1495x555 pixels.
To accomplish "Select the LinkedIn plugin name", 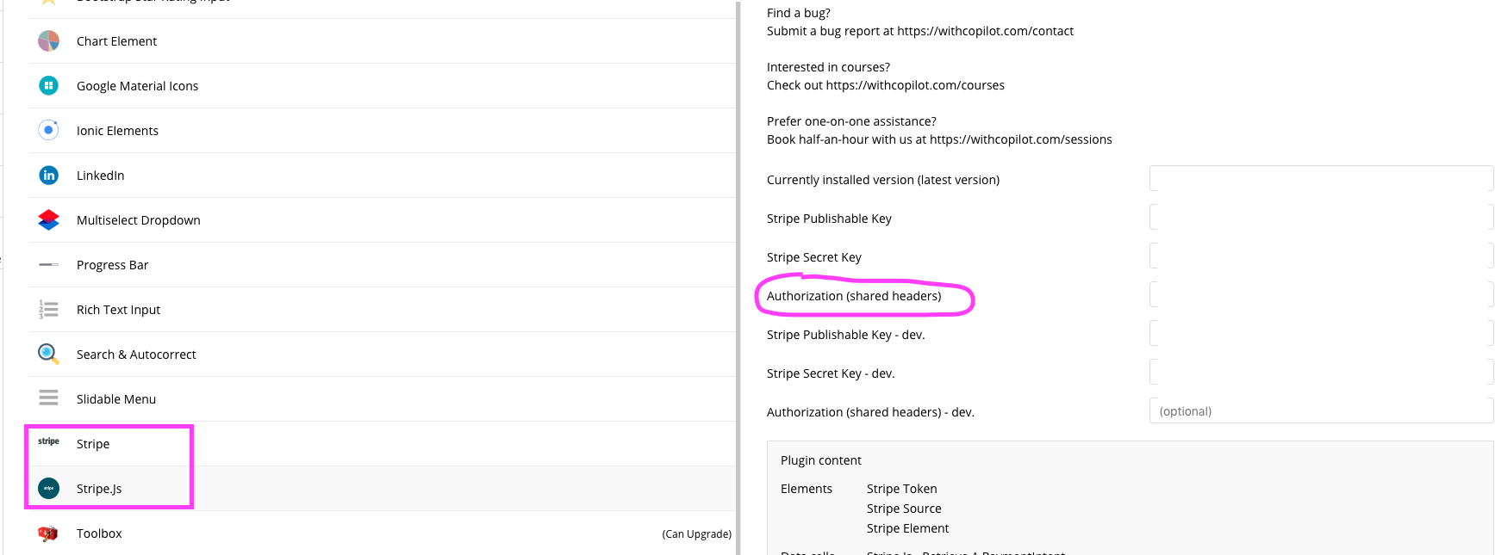I will coord(100,176).
